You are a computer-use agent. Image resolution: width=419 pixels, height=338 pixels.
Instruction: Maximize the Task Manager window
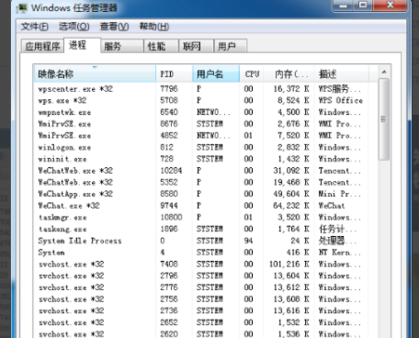363,6
